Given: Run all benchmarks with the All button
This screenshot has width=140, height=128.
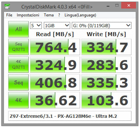Looking at the screenshot, I should point(18,29).
